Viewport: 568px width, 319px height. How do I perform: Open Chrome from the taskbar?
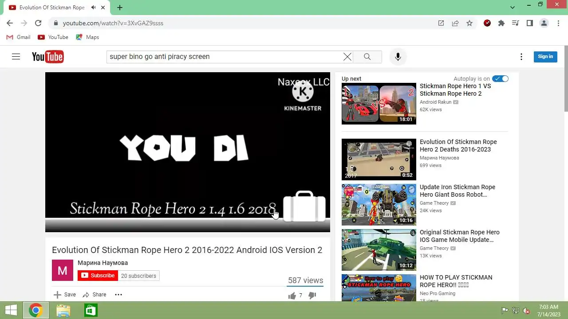click(36, 310)
